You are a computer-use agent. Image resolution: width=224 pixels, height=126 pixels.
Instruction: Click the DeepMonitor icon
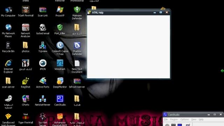click(60, 81)
